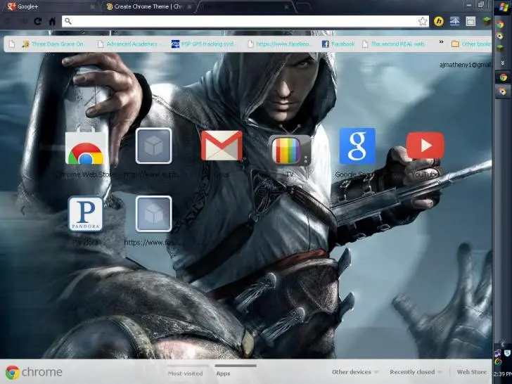Launch the Google Search app
The image size is (512, 384).
[x=357, y=146]
